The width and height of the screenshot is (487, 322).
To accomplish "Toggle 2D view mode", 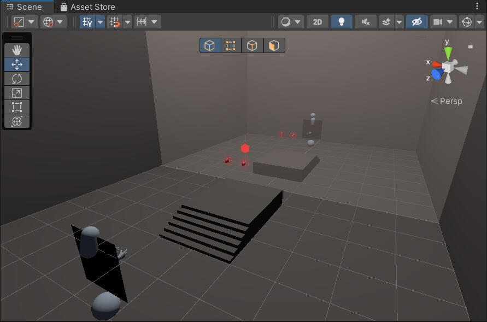I will click(x=317, y=22).
